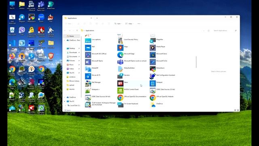Switch to large thumbnails view in the status bar
Viewport: 259px width, 146px height.
point(238,110)
